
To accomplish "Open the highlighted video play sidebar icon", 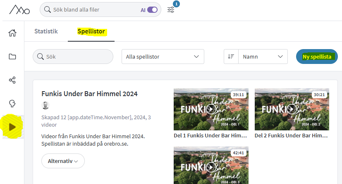I will [x=12, y=127].
